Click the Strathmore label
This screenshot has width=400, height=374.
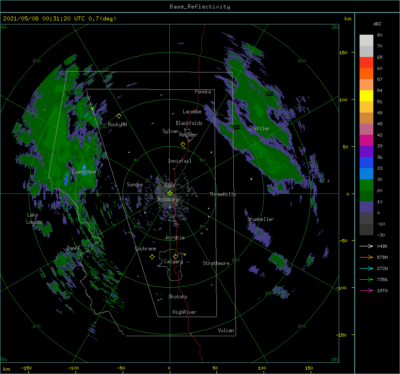click(216, 263)
